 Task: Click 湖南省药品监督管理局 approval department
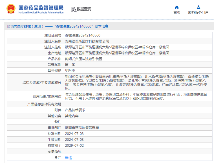82,128
